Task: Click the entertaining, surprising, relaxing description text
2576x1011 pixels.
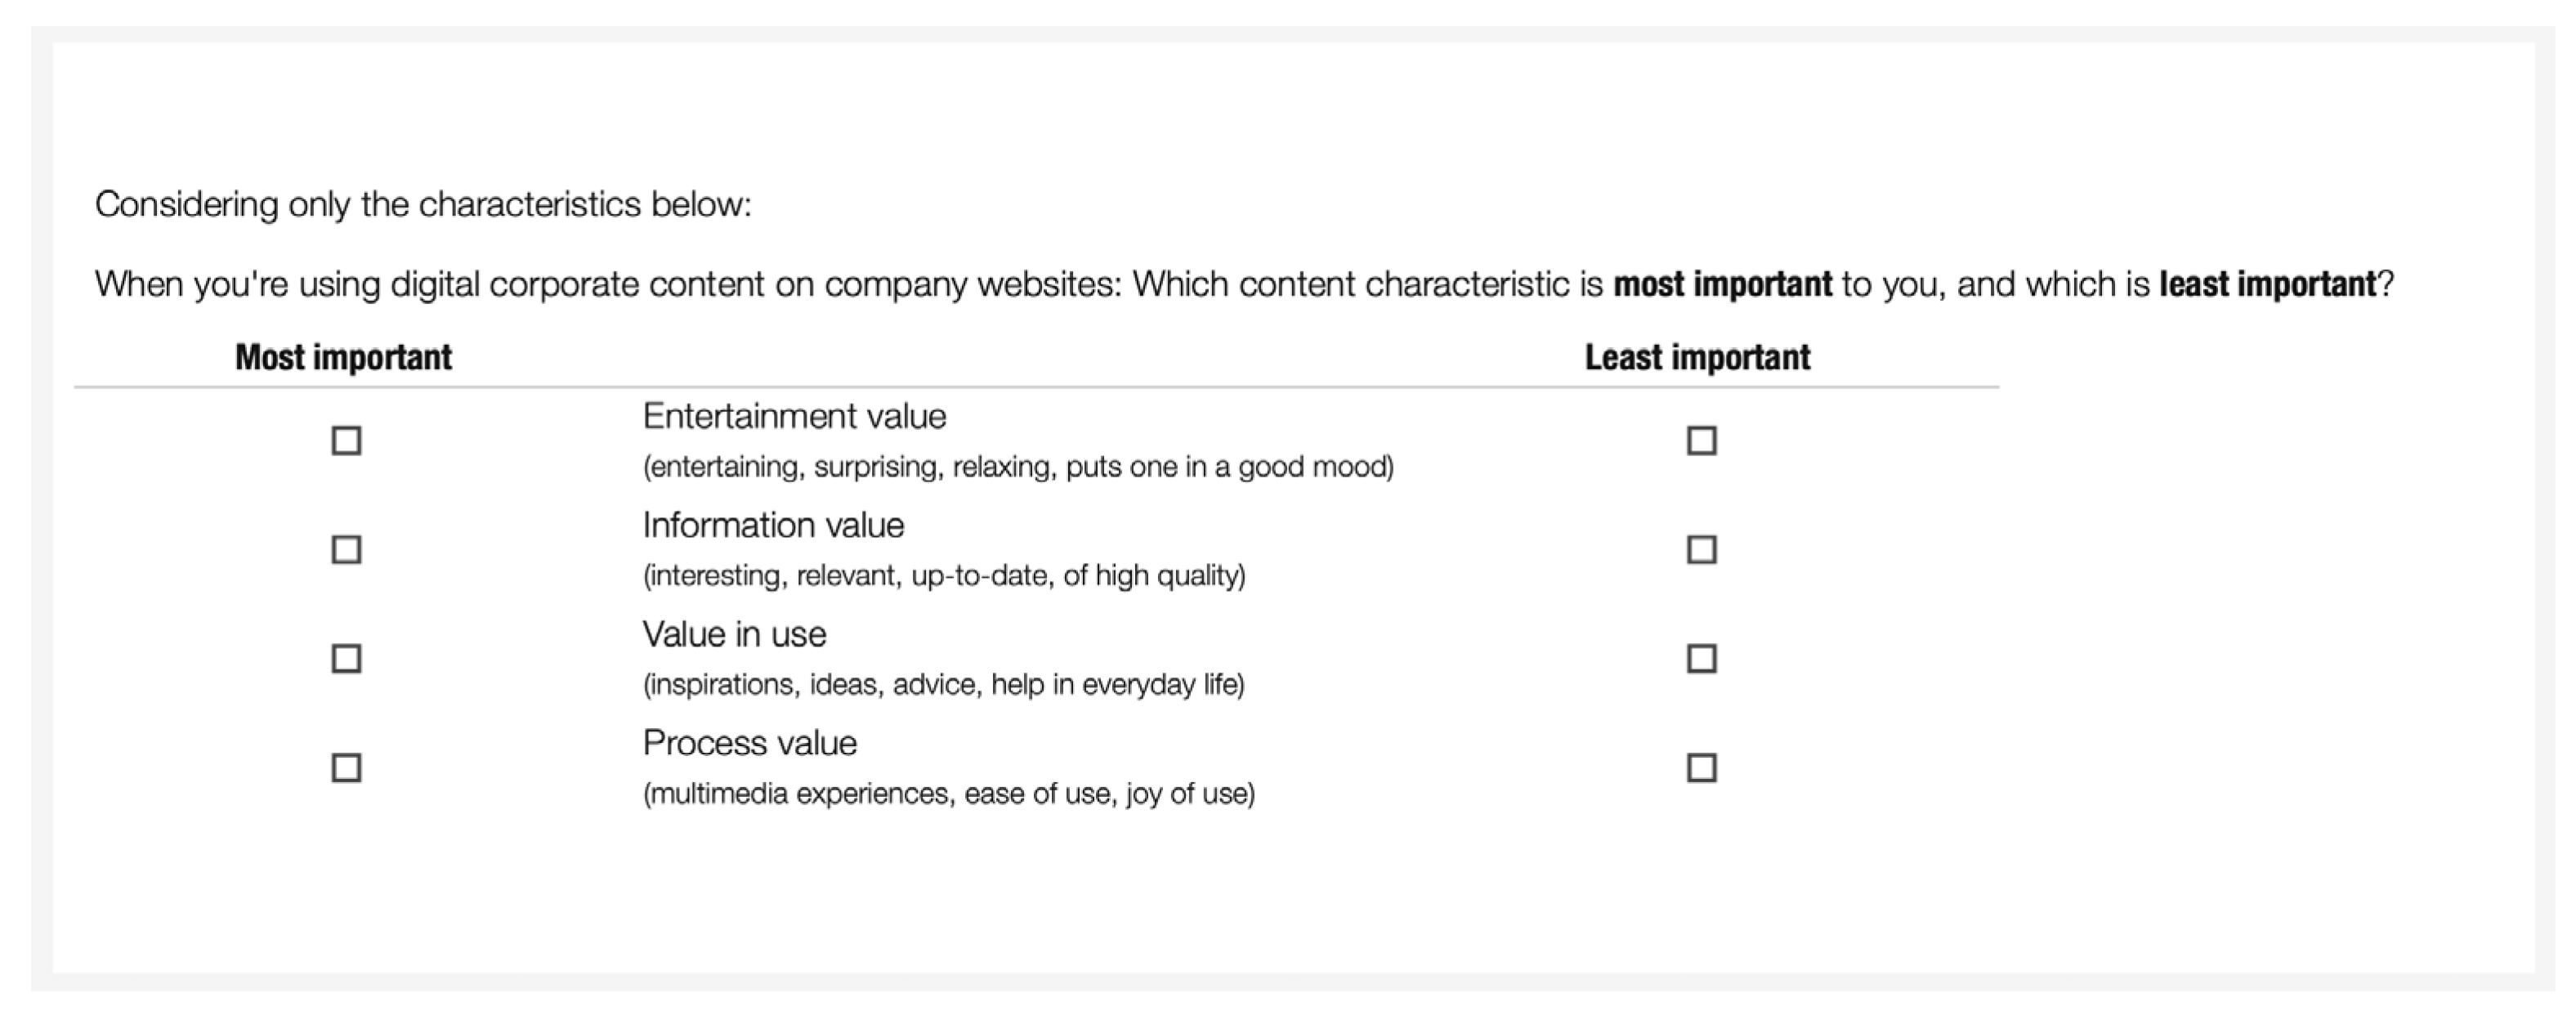Action: pyautogui.click(x=1017, y=467)
